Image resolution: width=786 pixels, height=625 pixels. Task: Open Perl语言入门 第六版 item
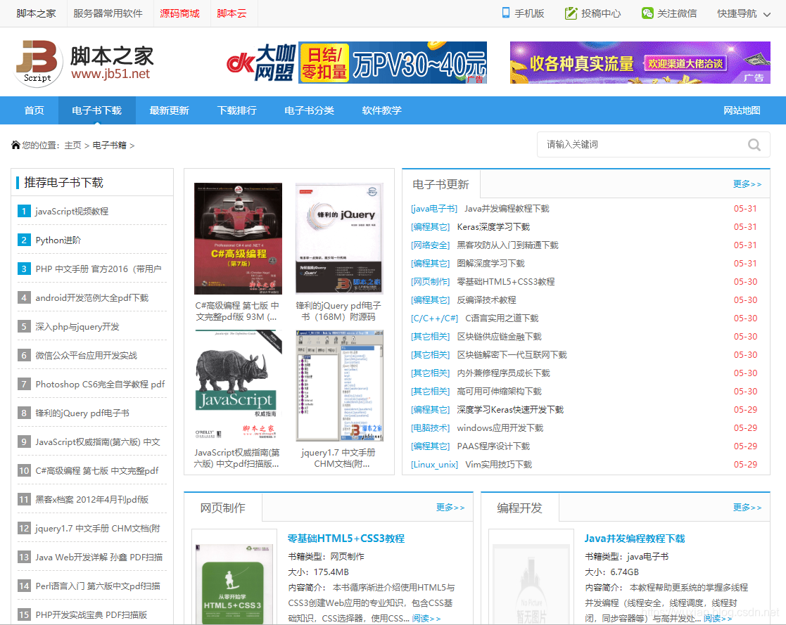98,586
